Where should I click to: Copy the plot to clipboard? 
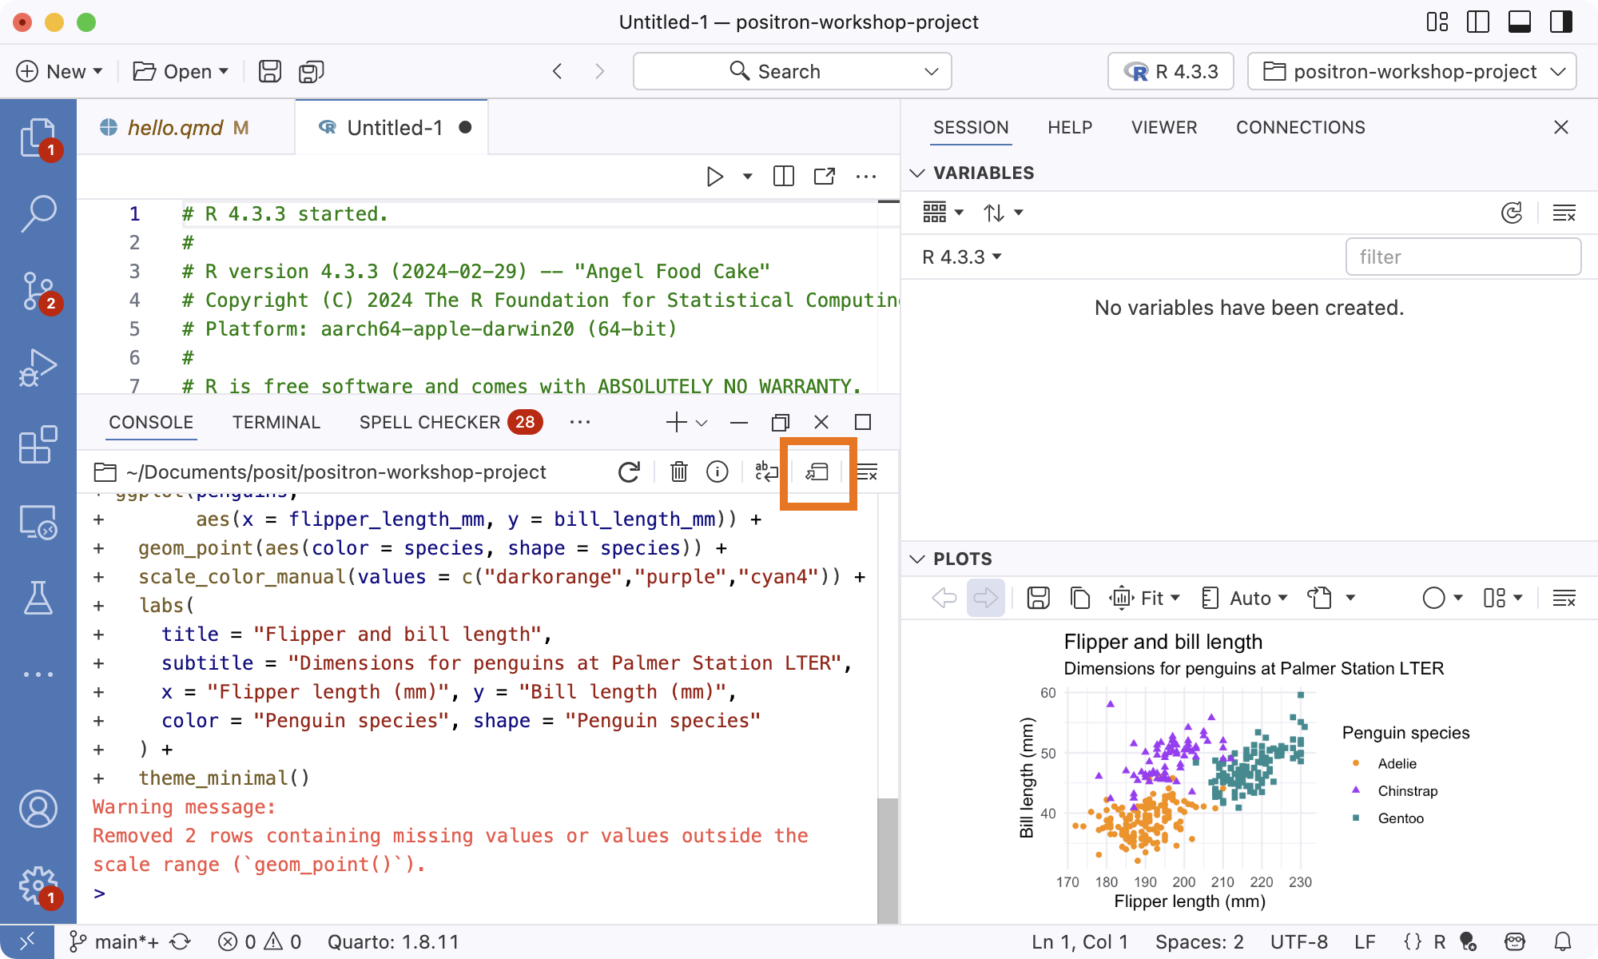coord(1080,598)
